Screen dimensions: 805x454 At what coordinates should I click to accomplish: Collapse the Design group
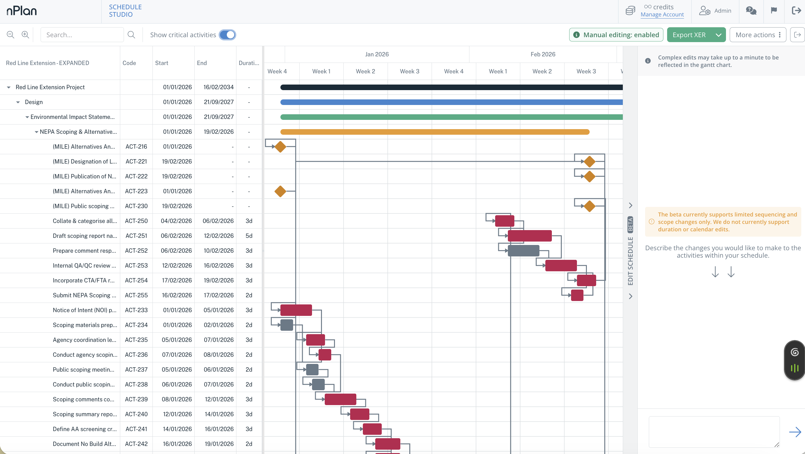18,102
